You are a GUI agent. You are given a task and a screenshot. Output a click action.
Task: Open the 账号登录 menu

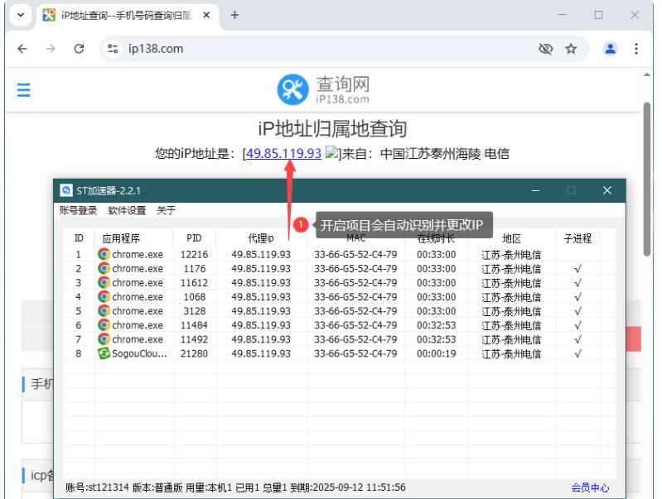tap(78, 210)
